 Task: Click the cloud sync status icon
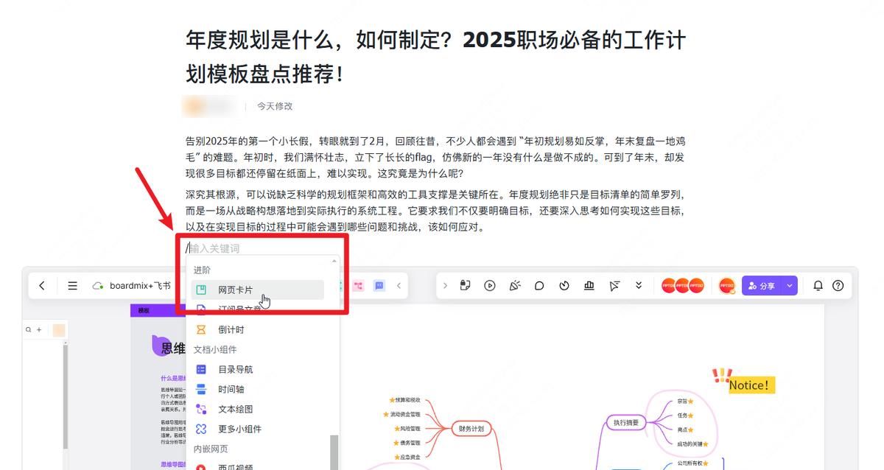click(x=97, y=286)
